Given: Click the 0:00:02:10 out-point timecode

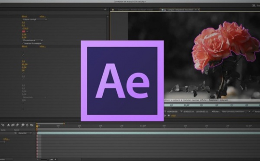Looking at the screenshot, I should [x=188, y=112].
